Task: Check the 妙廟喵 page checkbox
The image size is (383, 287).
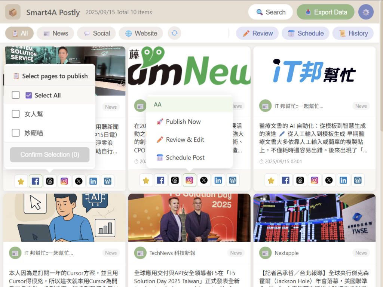Action: click(16, 133)
